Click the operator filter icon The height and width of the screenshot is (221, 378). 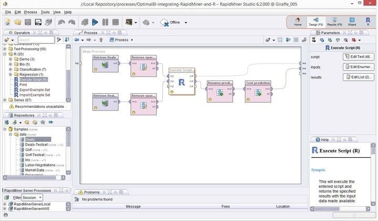click(x=59, y=40)
